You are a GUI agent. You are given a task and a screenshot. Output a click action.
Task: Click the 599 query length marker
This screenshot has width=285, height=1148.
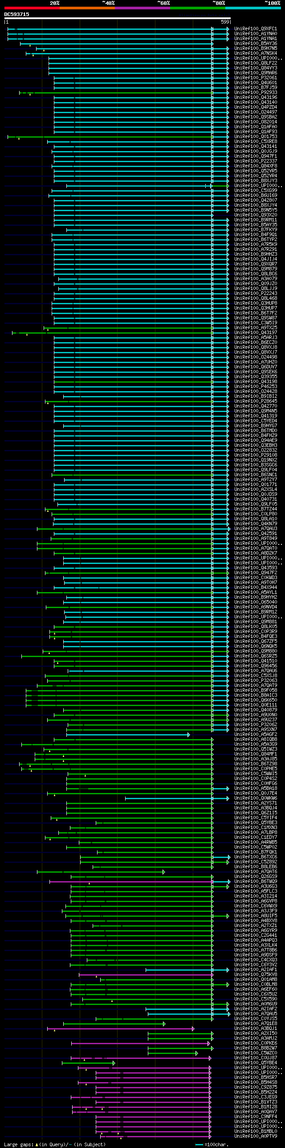(x=225, y=22)
